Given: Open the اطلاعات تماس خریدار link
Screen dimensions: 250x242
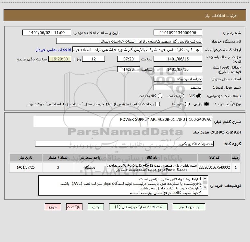Looking at the screenshot, I should tap(54, 50).
